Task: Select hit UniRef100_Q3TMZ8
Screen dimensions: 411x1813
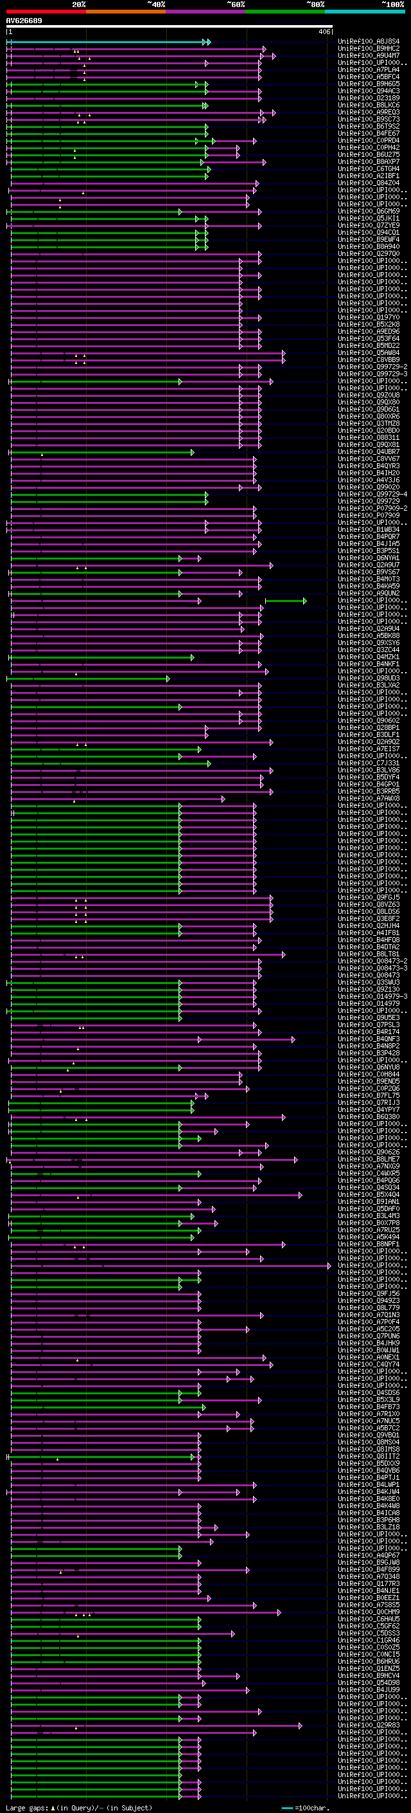Action: pos(369,423)
